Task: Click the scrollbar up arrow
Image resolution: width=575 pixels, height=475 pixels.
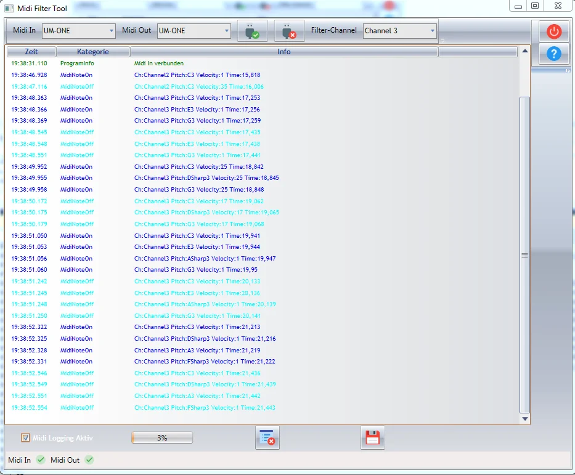Action: [524, 51]
